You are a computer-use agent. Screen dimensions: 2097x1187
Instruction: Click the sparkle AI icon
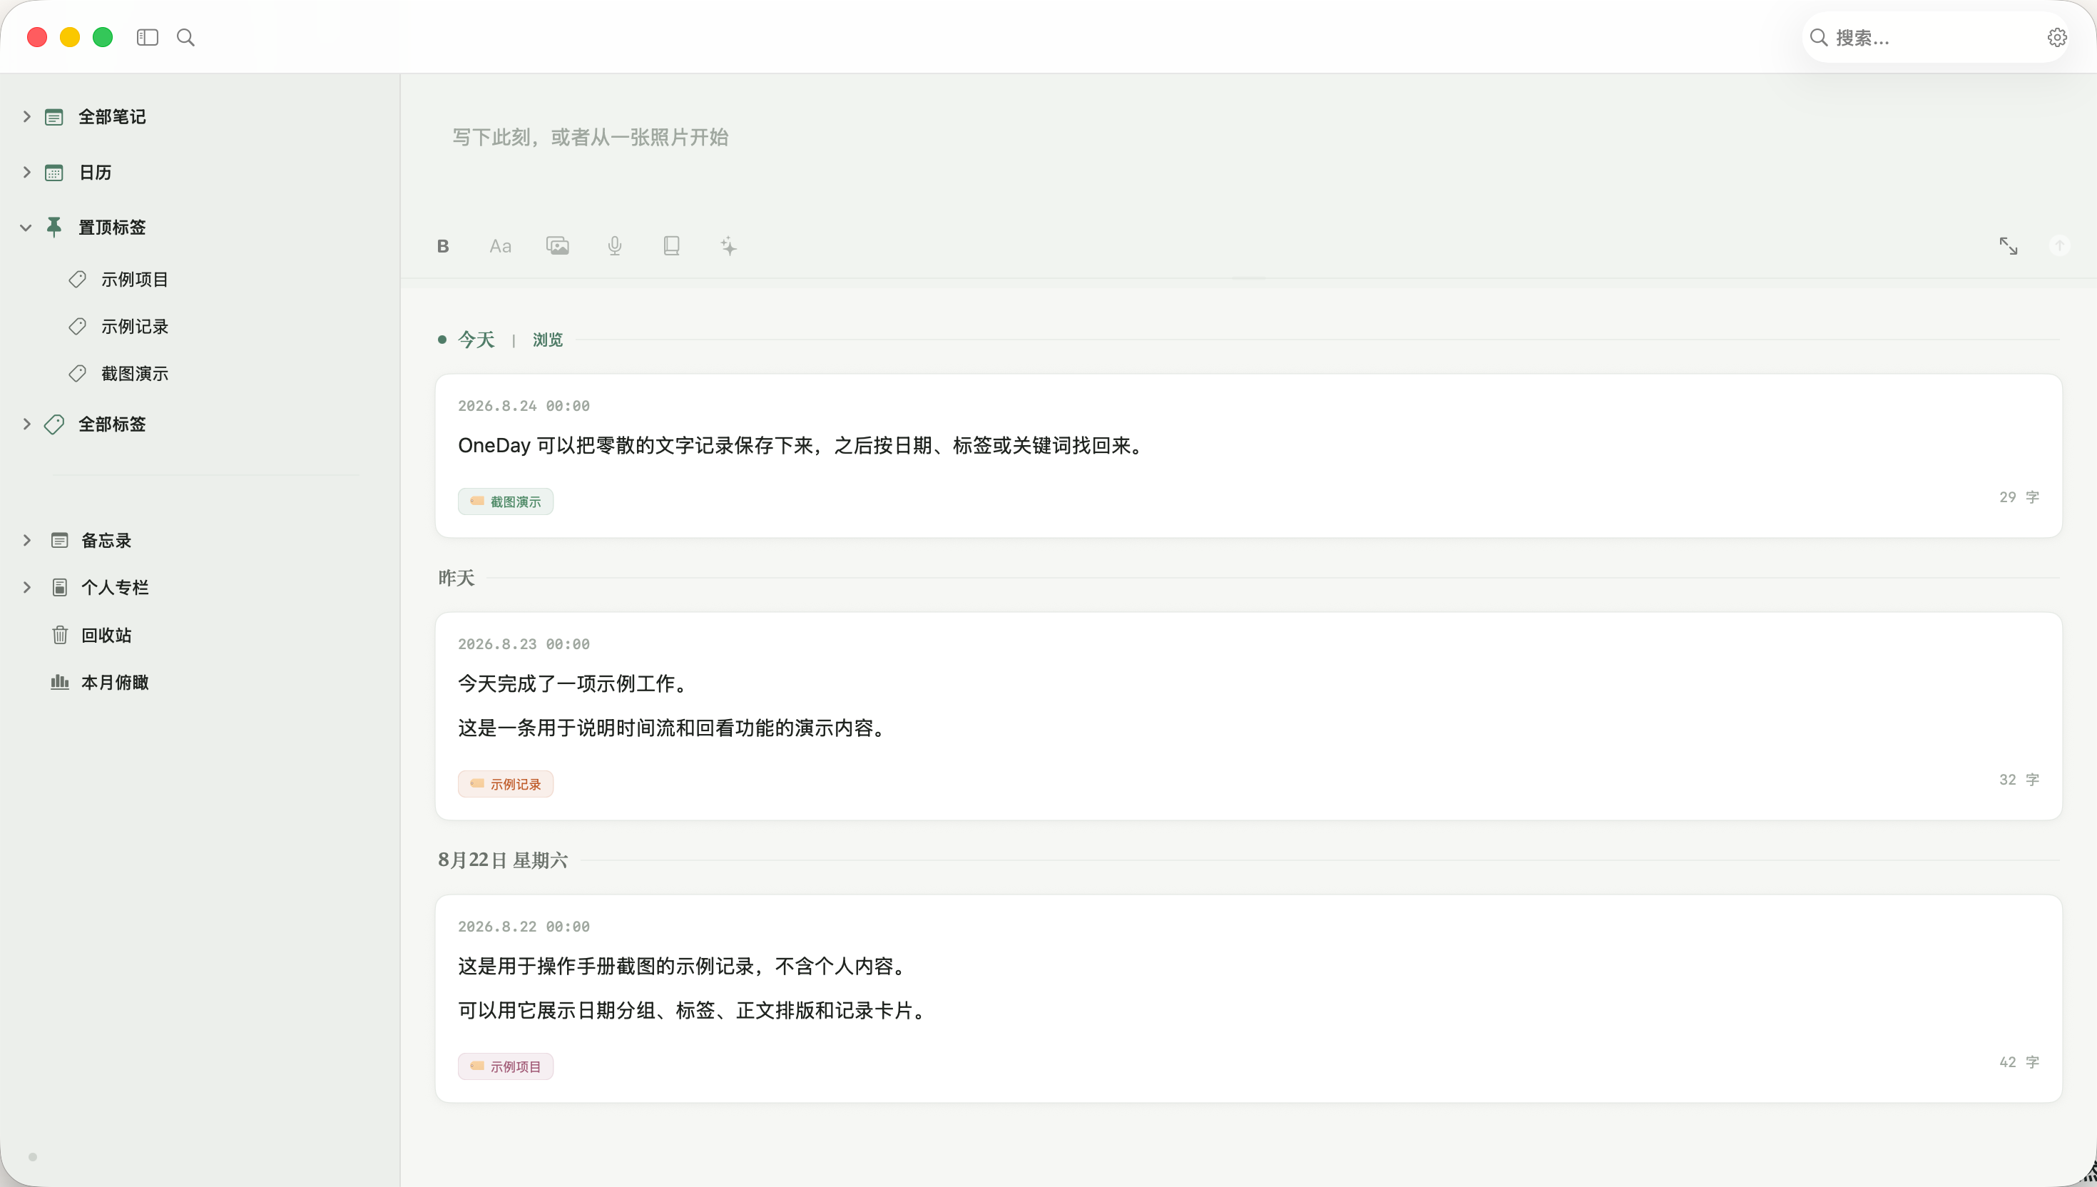click(729, 246)
